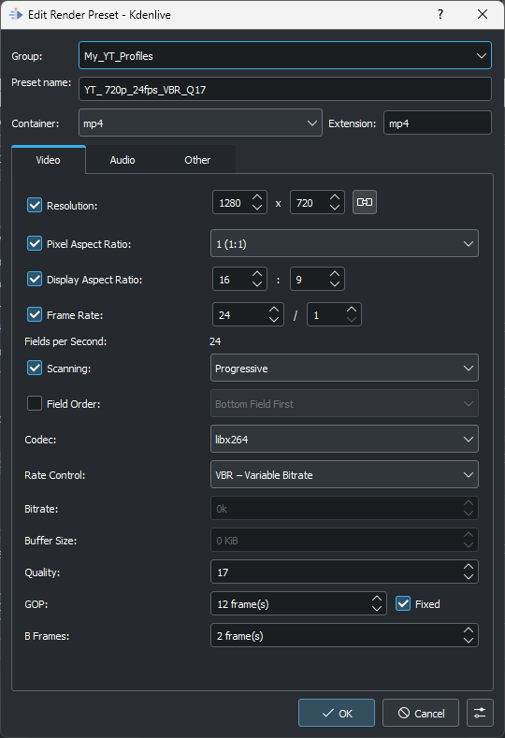Screen dimensions: 505x738
Task: Click the Cancel button
Action: (421, 713)
